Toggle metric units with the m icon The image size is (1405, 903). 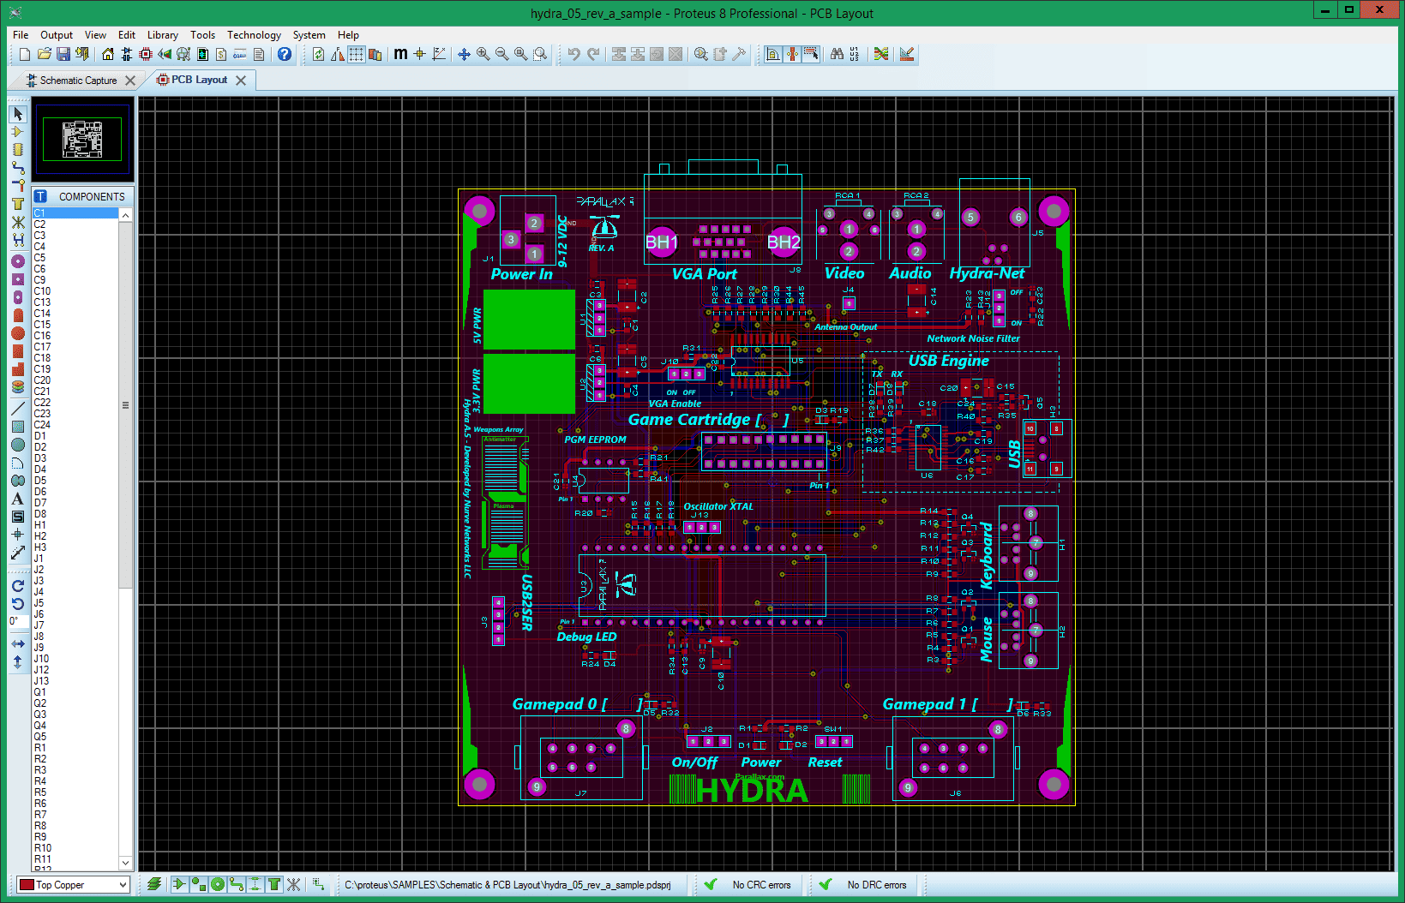click(x=400, y=54)
